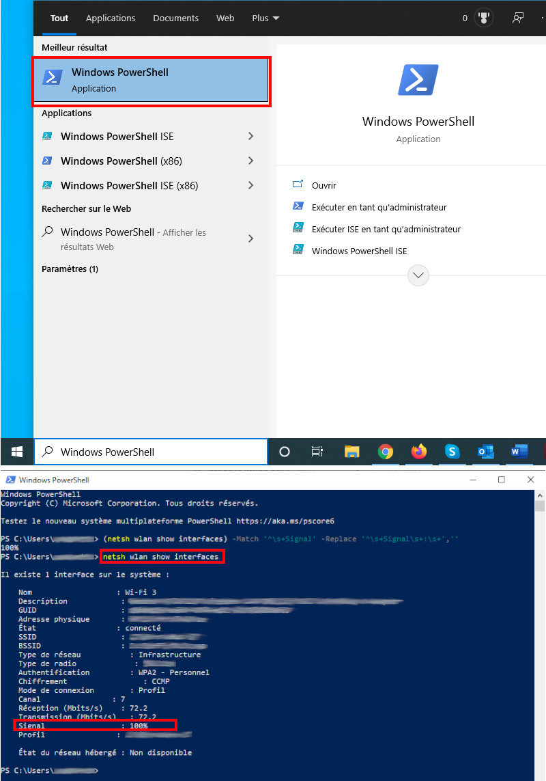Click 'Réception (Mbits/s) : 72.2' line

83,708
